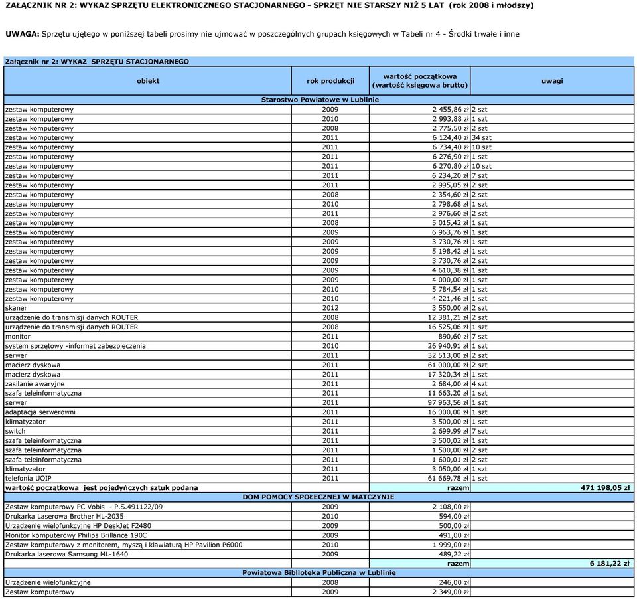Click the value '12 381,21 zł'
The height and width of the screenshot is (599, 637).
click(448, 317)
